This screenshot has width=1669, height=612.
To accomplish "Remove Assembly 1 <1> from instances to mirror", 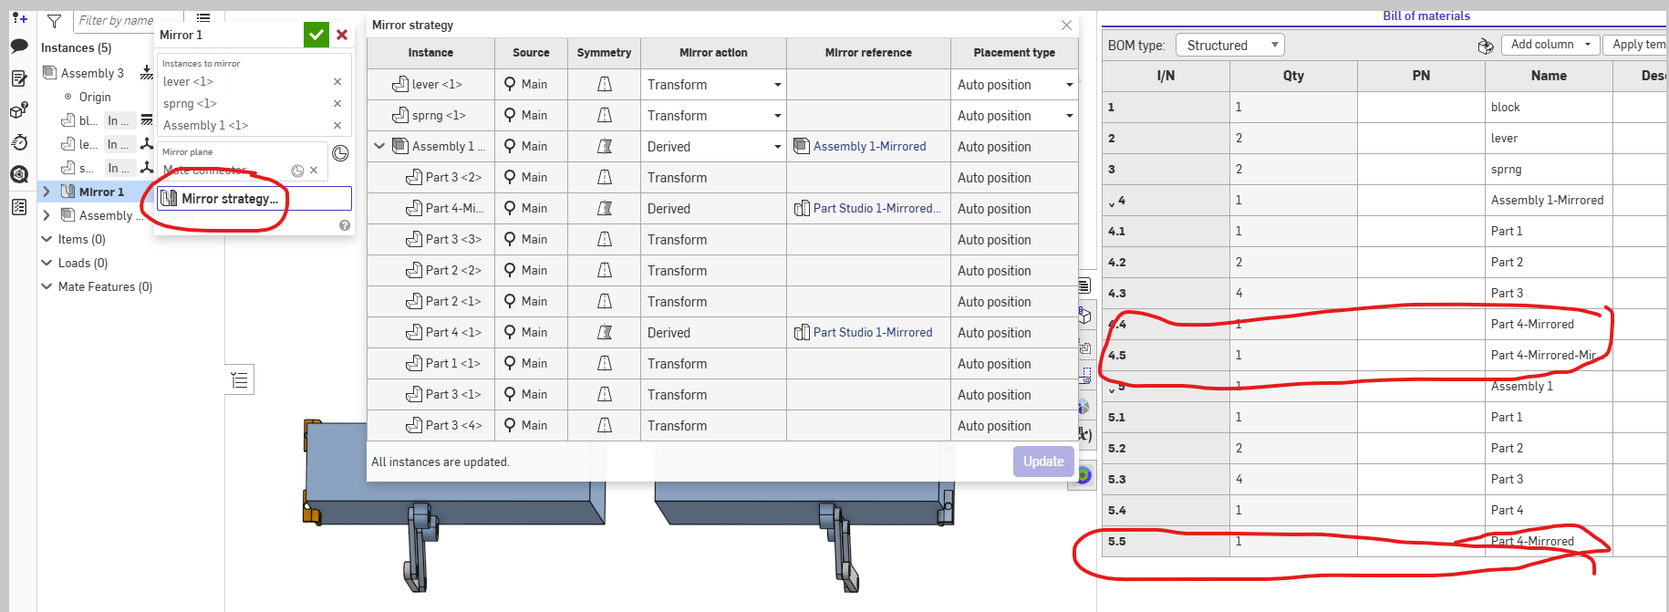I will (x=337, y=126).
